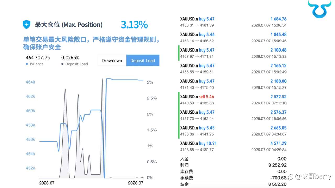Click the 最大仓位 (Max. Position) heading
Viewport: 335px width, 188px height.
[x=69, y=25]
